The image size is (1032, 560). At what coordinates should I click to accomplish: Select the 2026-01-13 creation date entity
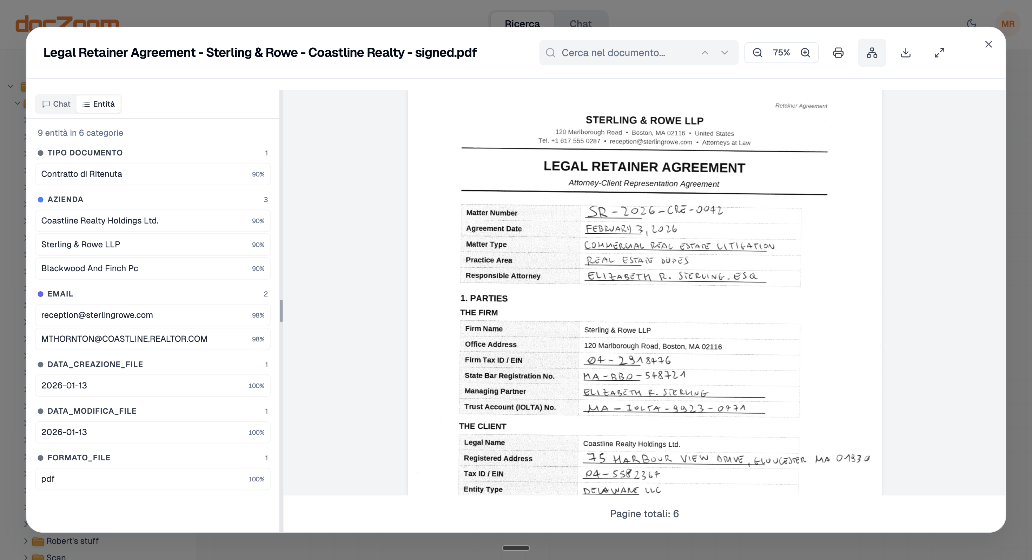point(153,385)
